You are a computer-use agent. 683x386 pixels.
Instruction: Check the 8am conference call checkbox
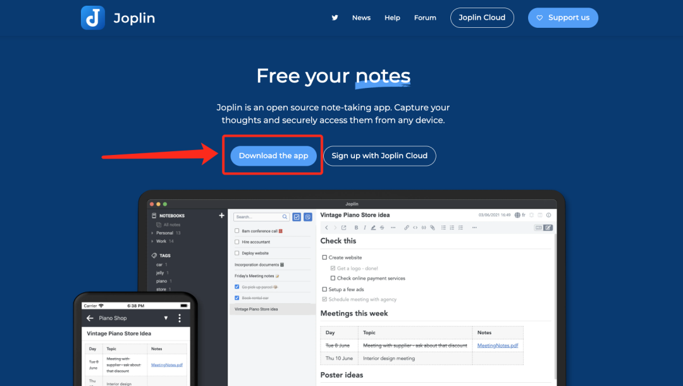click(237, 231)
